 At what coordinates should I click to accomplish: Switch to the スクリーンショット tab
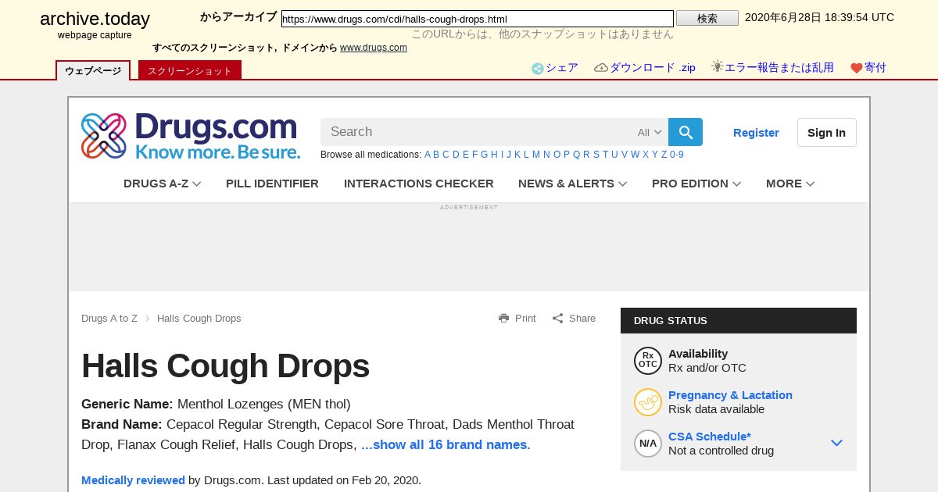pos(190,70)
